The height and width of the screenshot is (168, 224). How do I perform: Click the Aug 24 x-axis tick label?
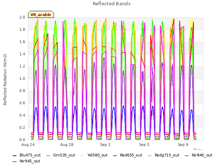click(28, 145)
